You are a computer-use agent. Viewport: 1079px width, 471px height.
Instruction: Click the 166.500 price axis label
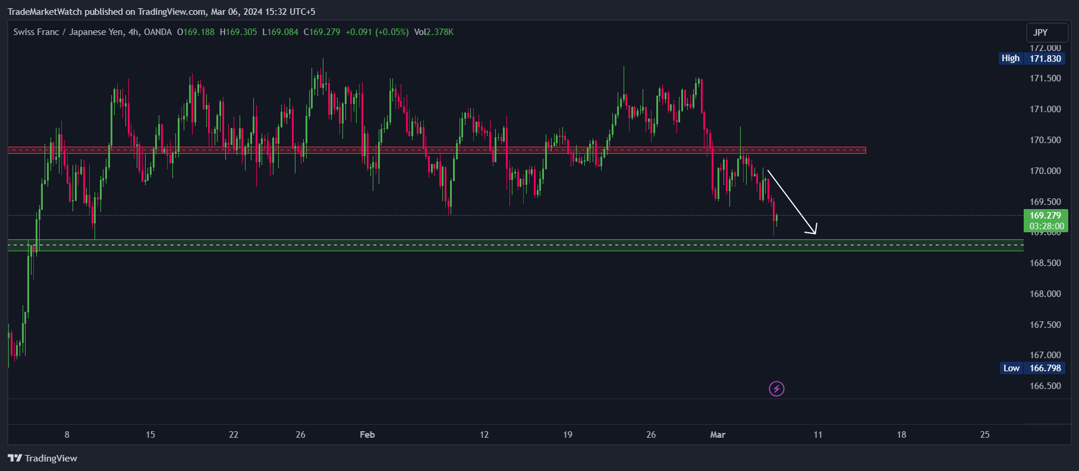tap(1045, 386)
